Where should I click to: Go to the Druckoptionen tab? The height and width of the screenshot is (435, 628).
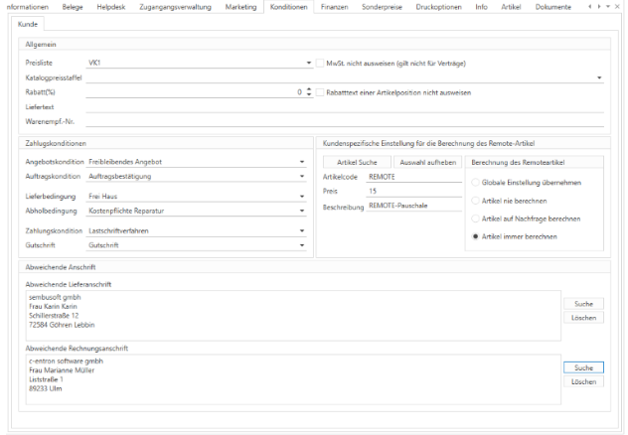pyautogui.click(x=440, y=7)
